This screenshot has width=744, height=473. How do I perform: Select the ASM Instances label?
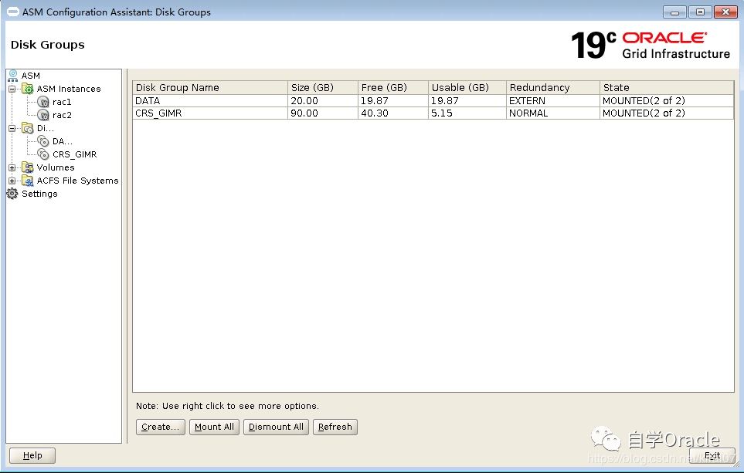pyautogui.click(x=69, y=89)
